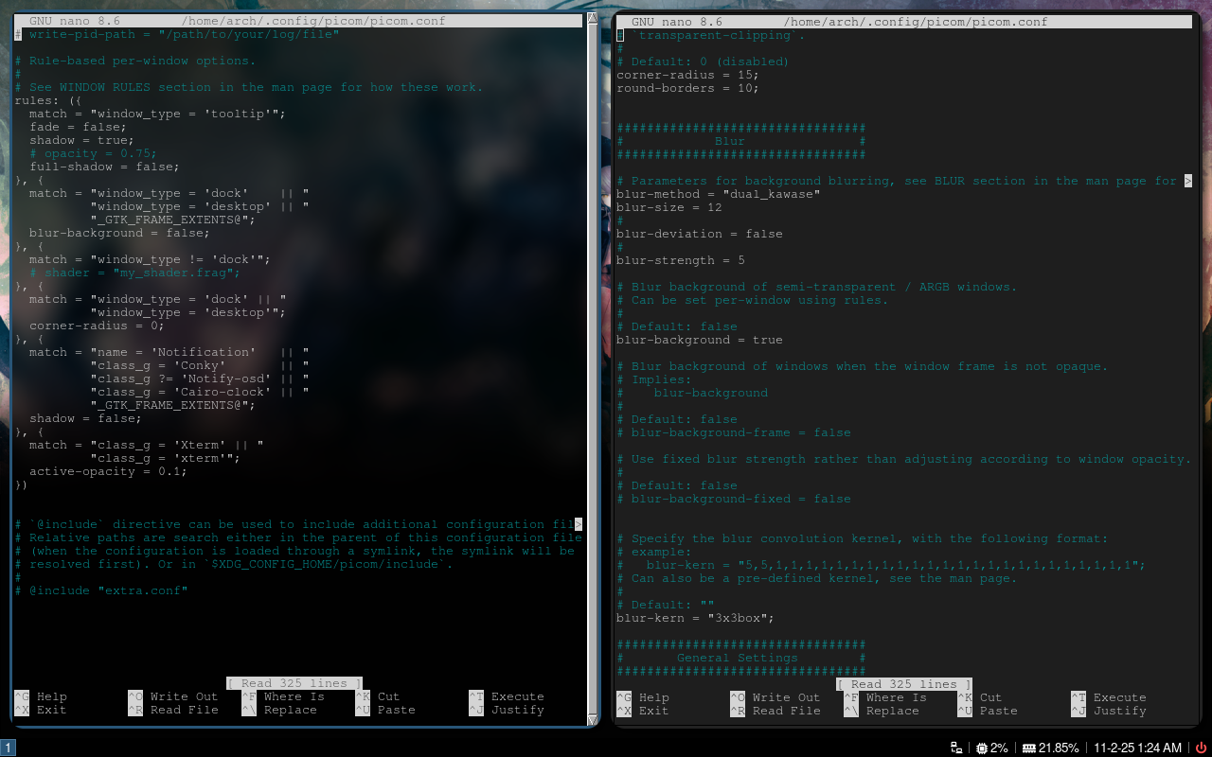Screen dimensions: 1212x757
Task: Click "Read File" in the right nano window
Action: coord(787,711)
